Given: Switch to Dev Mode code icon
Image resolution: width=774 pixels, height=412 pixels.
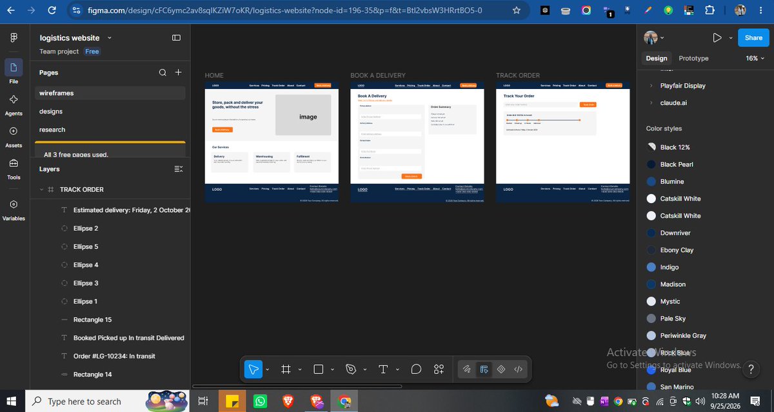Looking at the screenshot, I should [518, 369].
